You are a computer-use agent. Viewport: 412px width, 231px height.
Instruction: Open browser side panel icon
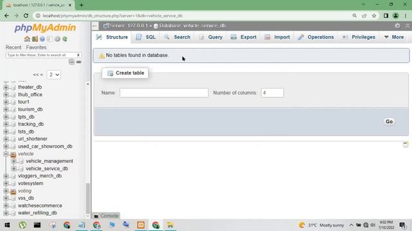click(x=386, y=15)
